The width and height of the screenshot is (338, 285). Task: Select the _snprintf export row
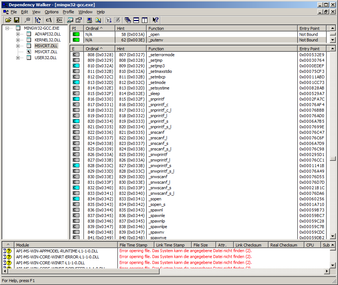(x=198, y=99)
